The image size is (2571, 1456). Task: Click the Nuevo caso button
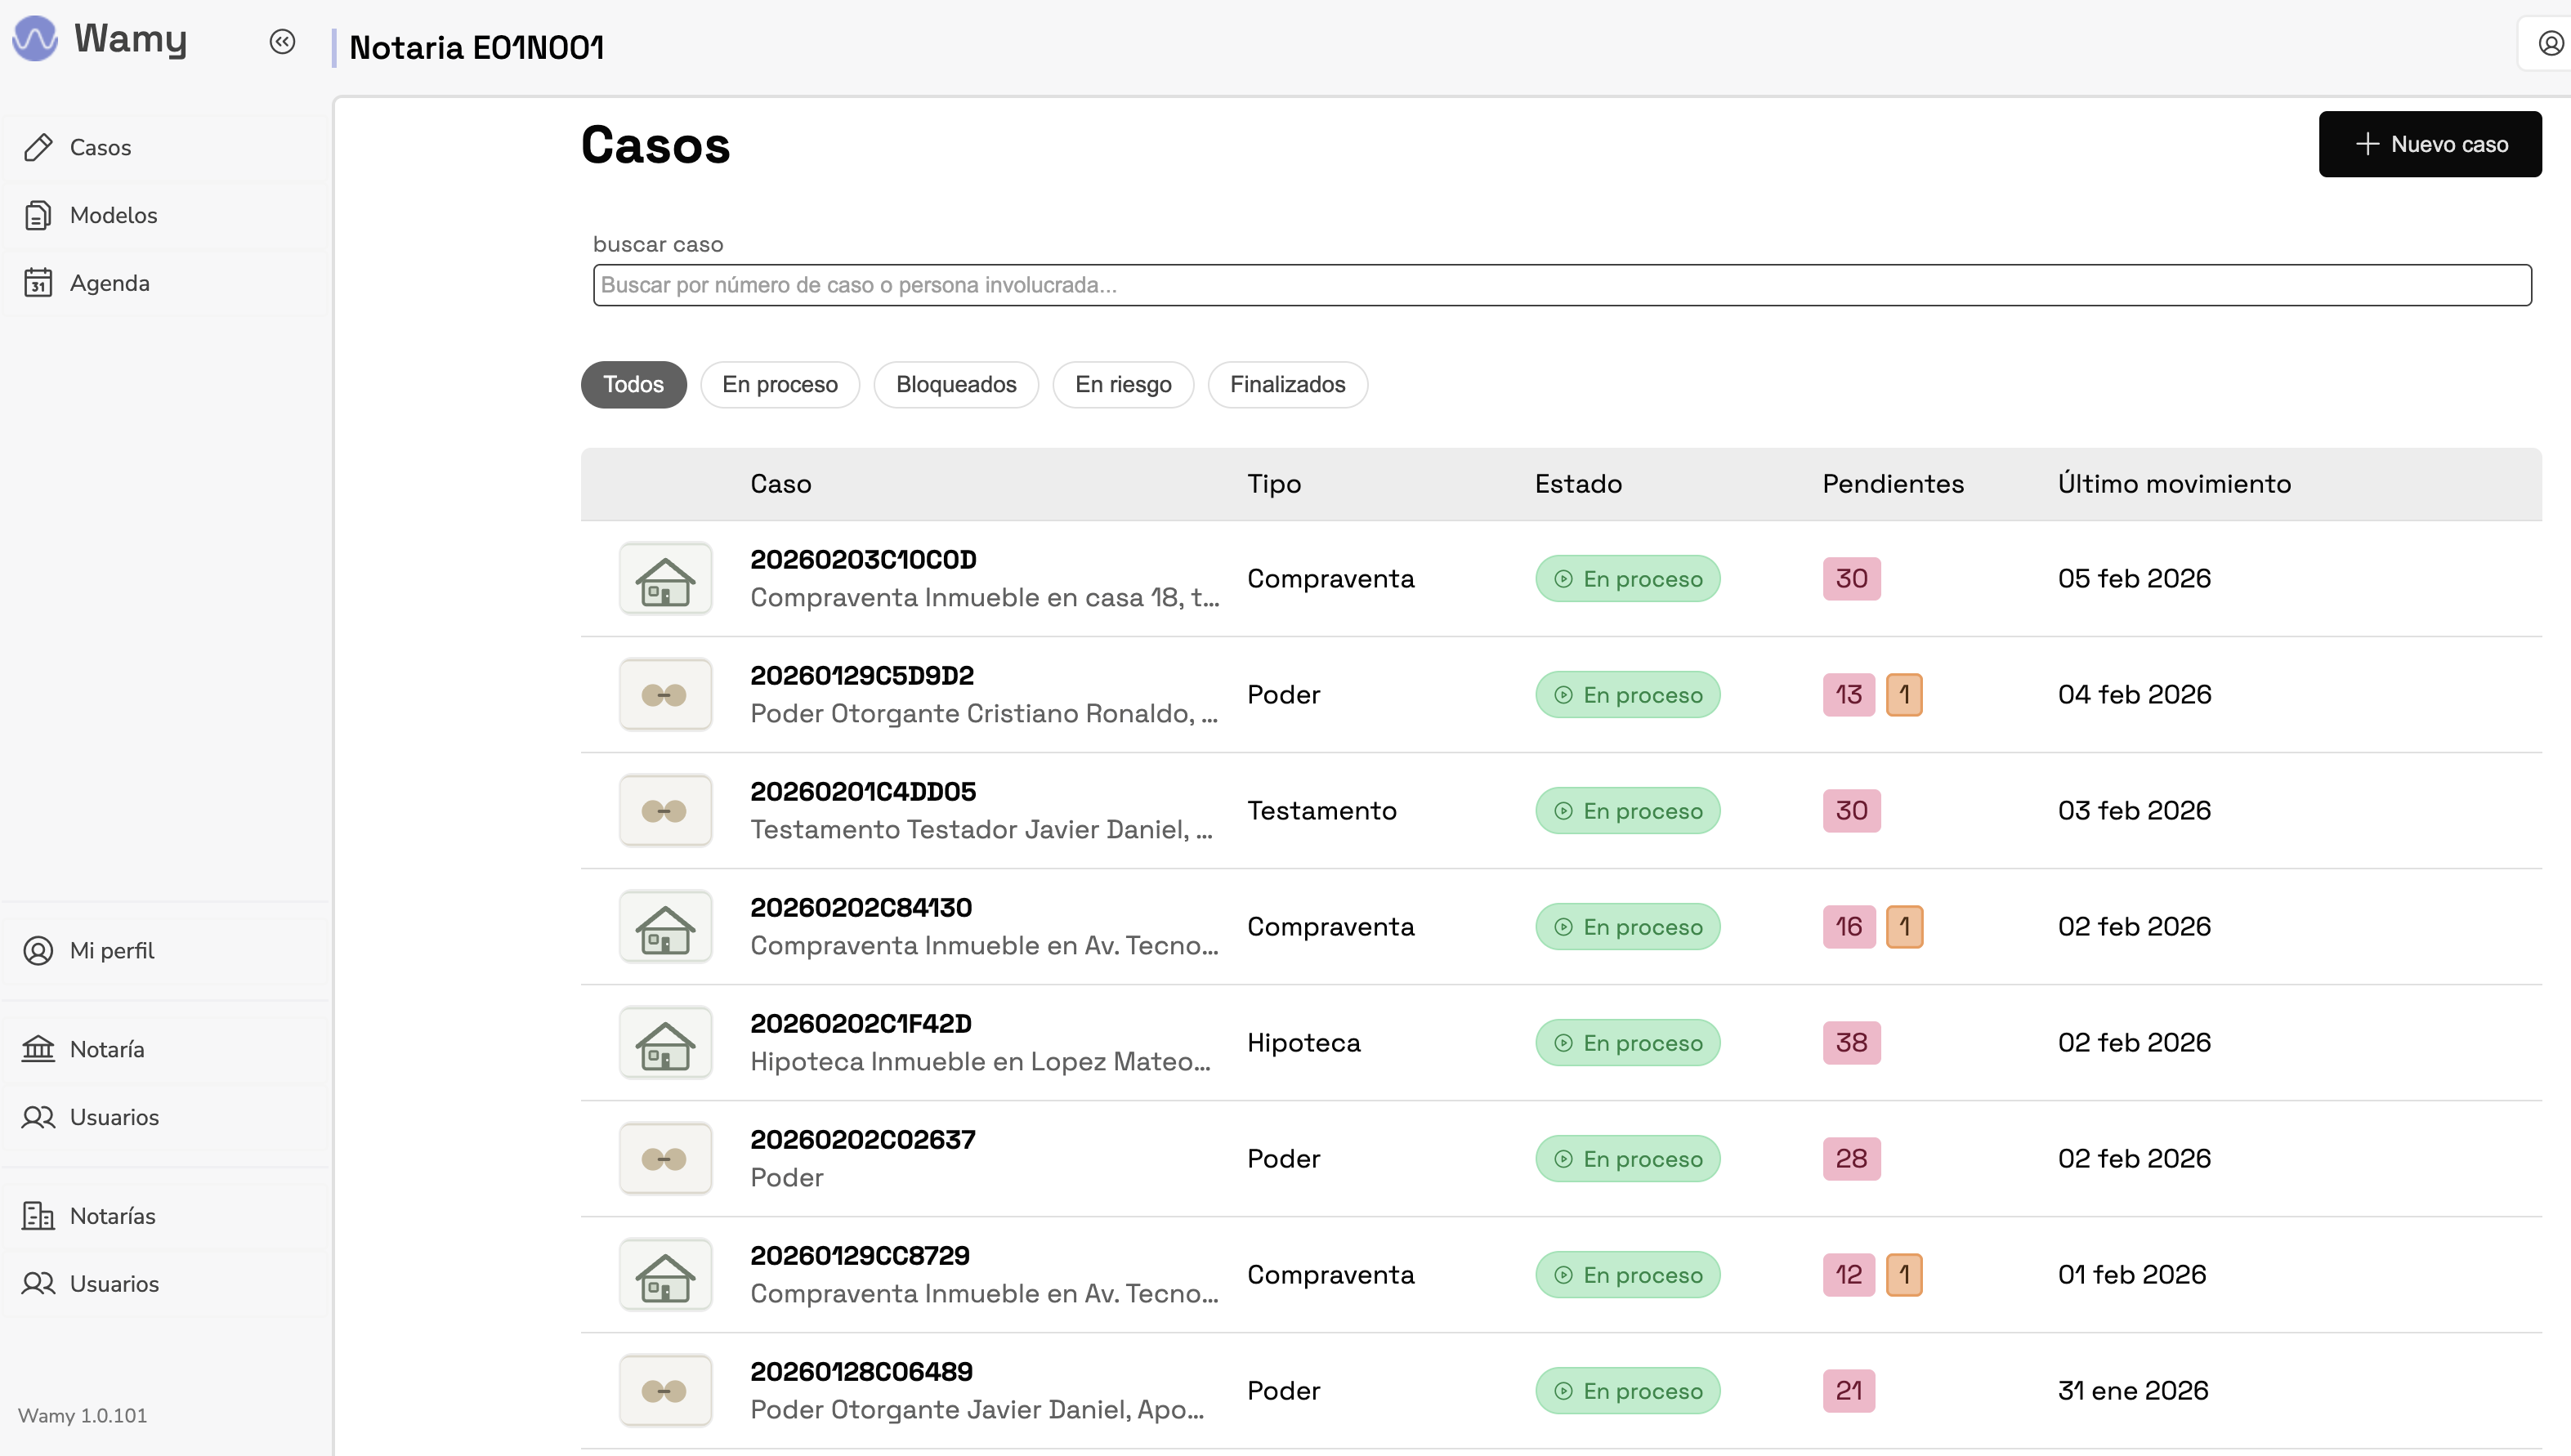click(2429, 144)
